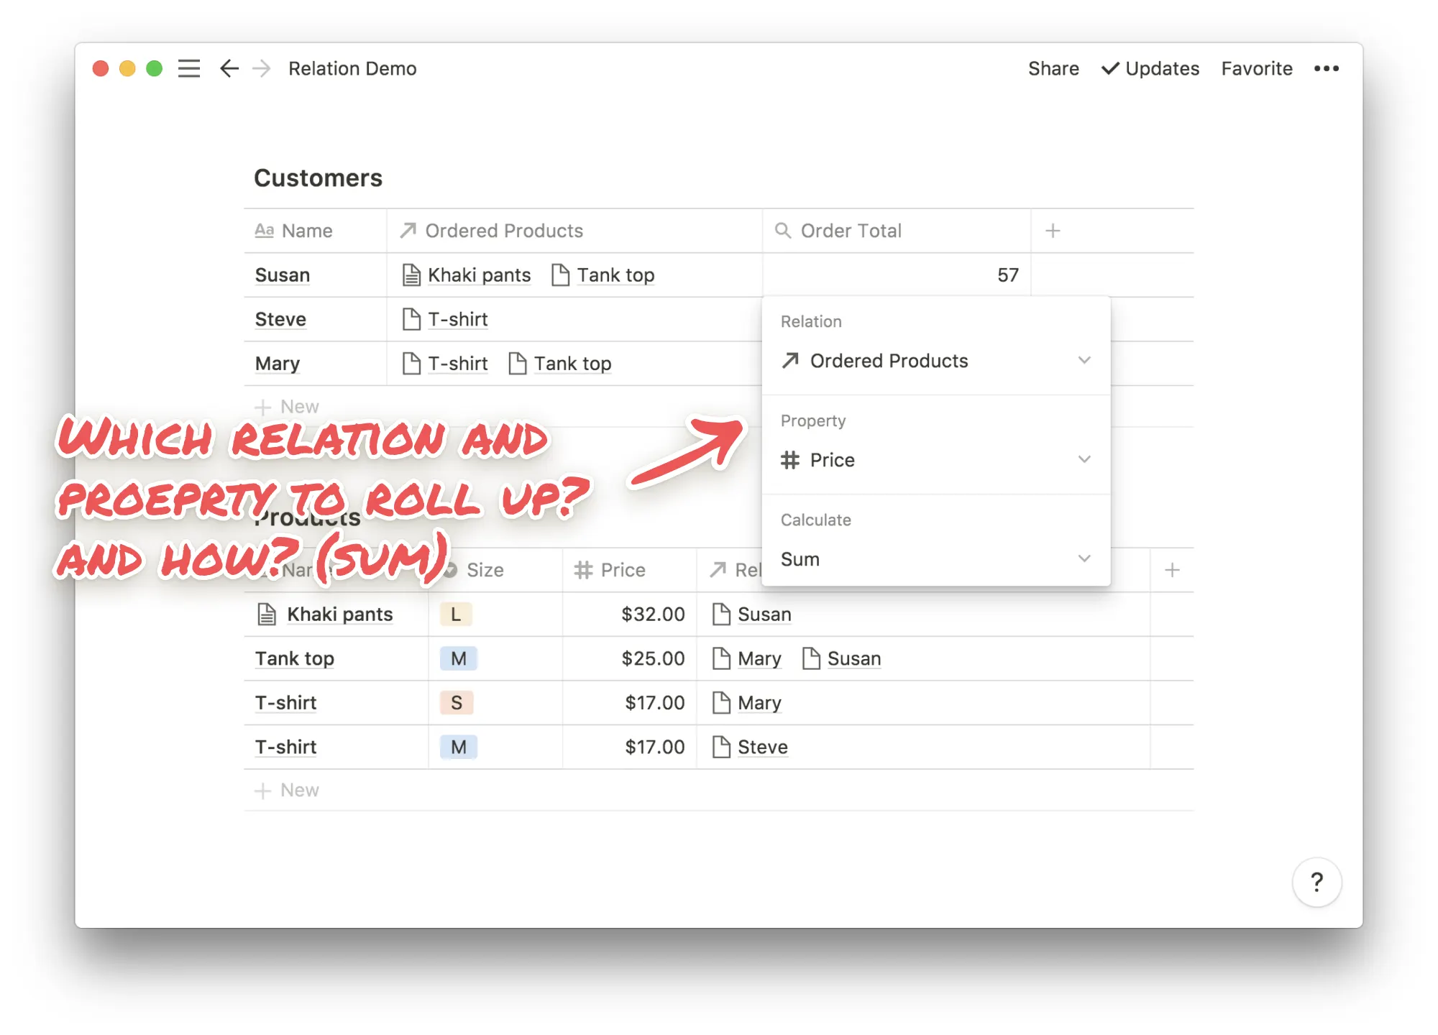Add a new column to the Products table
Image resolution: width=1438 pixels, height=1035 pixels.
(x=1172, y=570)
